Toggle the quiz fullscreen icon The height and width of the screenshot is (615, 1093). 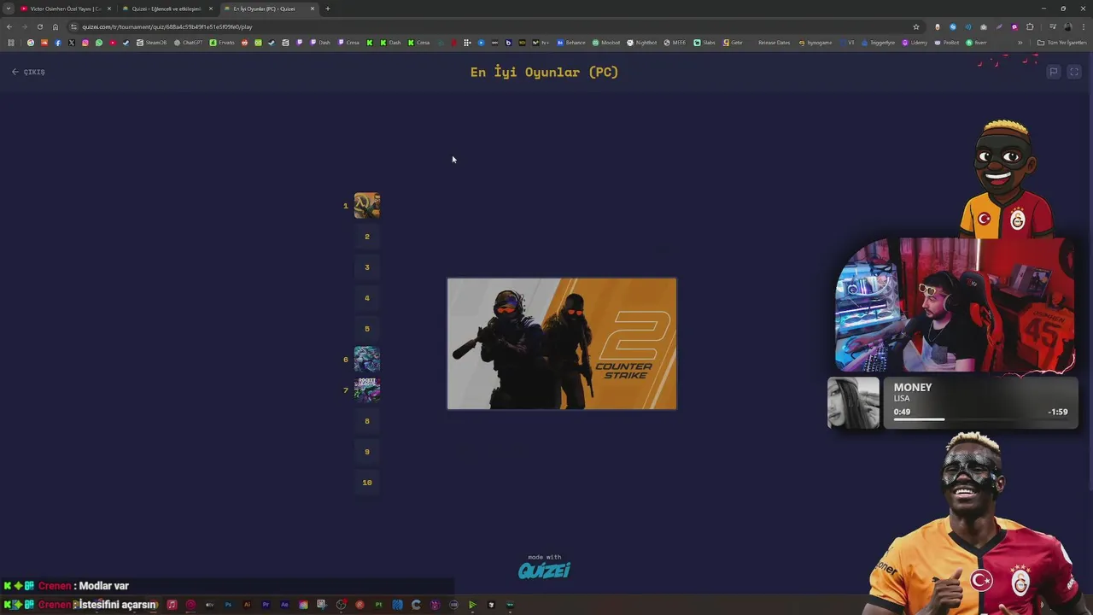(1074, 72)
